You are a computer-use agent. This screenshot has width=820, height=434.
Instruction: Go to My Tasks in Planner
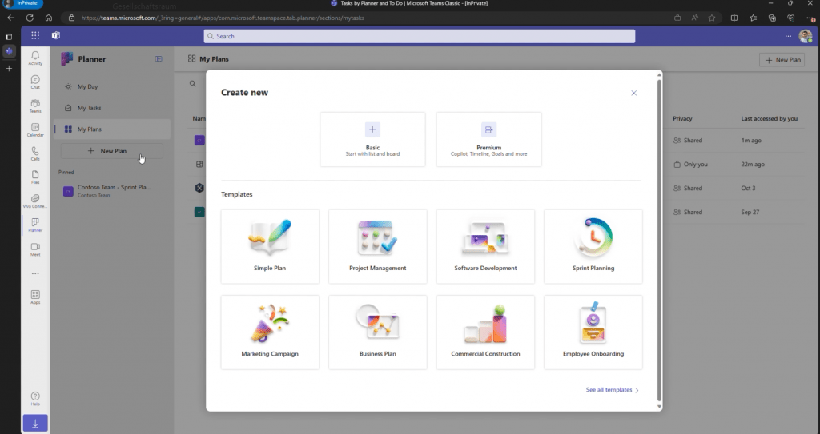(x=112, y=108)
